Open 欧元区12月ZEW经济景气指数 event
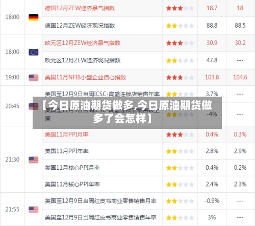Screen dimensions: 255x226 [83, 43]
